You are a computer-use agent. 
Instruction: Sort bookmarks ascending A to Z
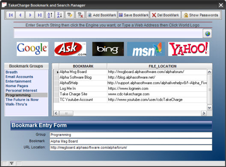(50, 15)
